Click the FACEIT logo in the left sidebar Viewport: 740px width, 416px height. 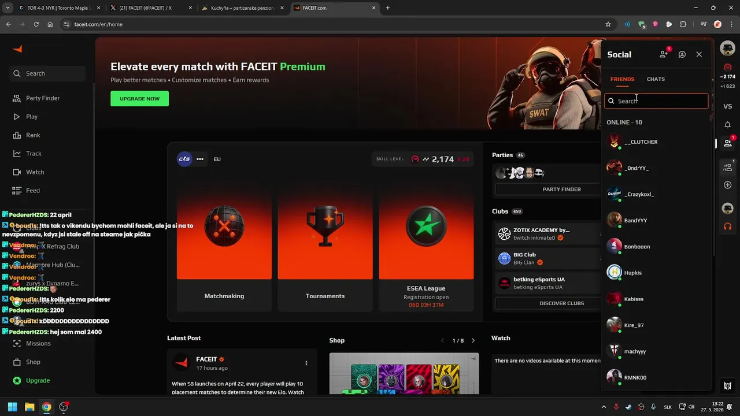point(17,49)
